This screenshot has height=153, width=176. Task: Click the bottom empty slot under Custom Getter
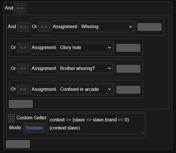(x=18, y=144)
